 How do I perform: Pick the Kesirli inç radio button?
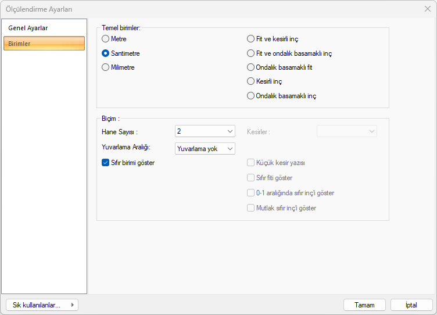pos(251,81)
